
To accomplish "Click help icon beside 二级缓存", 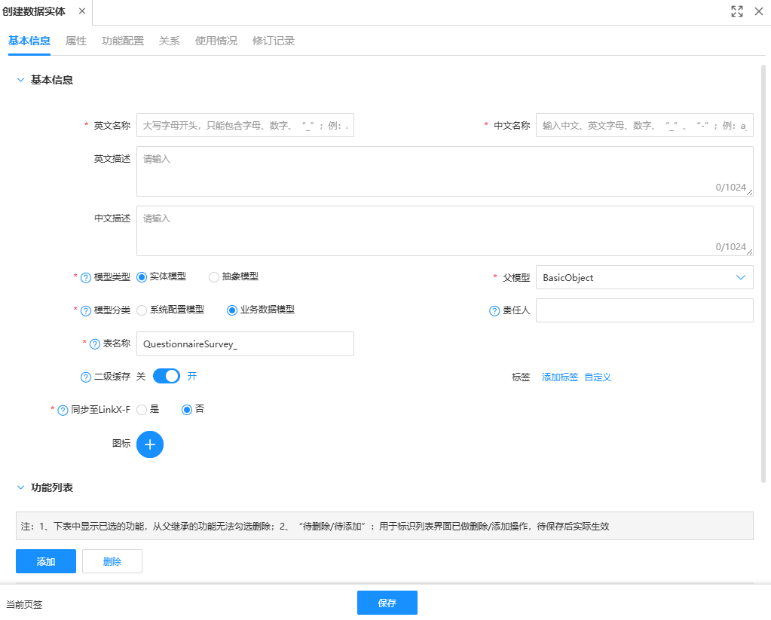I will coord(86,377).
